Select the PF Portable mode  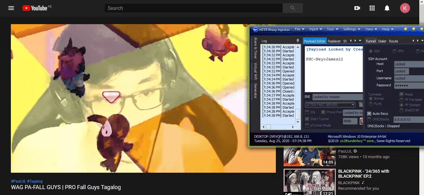click(401, 100)
